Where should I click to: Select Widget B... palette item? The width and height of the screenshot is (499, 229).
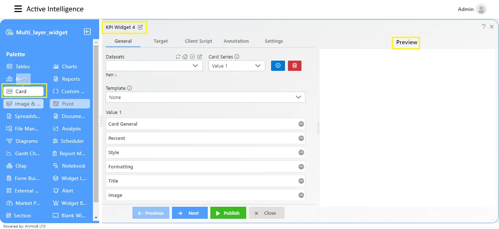click(70, 203)
